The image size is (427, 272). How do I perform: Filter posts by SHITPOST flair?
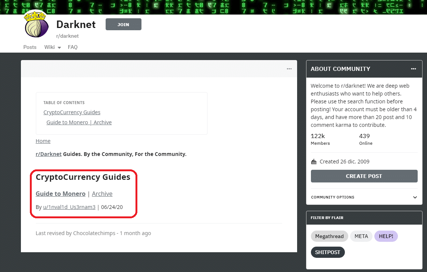328,252
